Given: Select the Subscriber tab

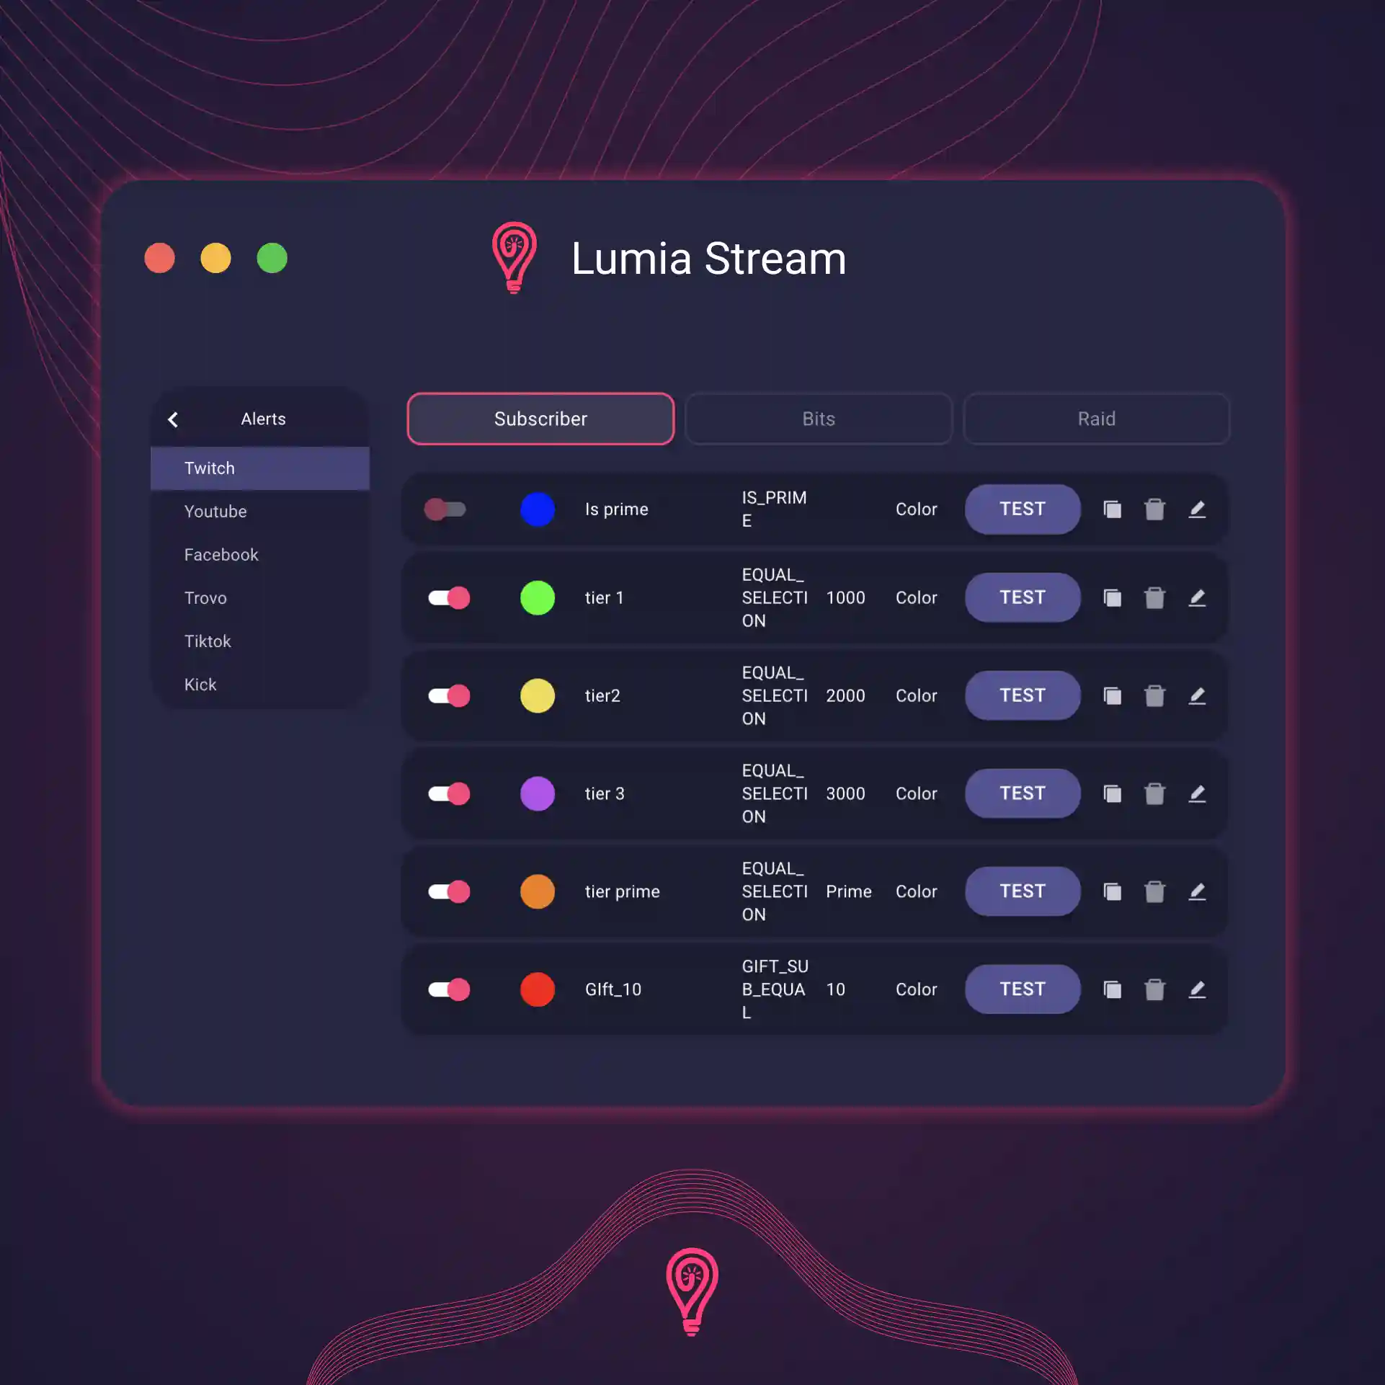Looking at the screenshot, I should (x=540, y=419).
